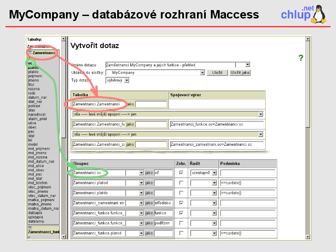This screenshot has width=336, height=252.
Task: Select the titul field in table list
Action: tap(31, 85)
